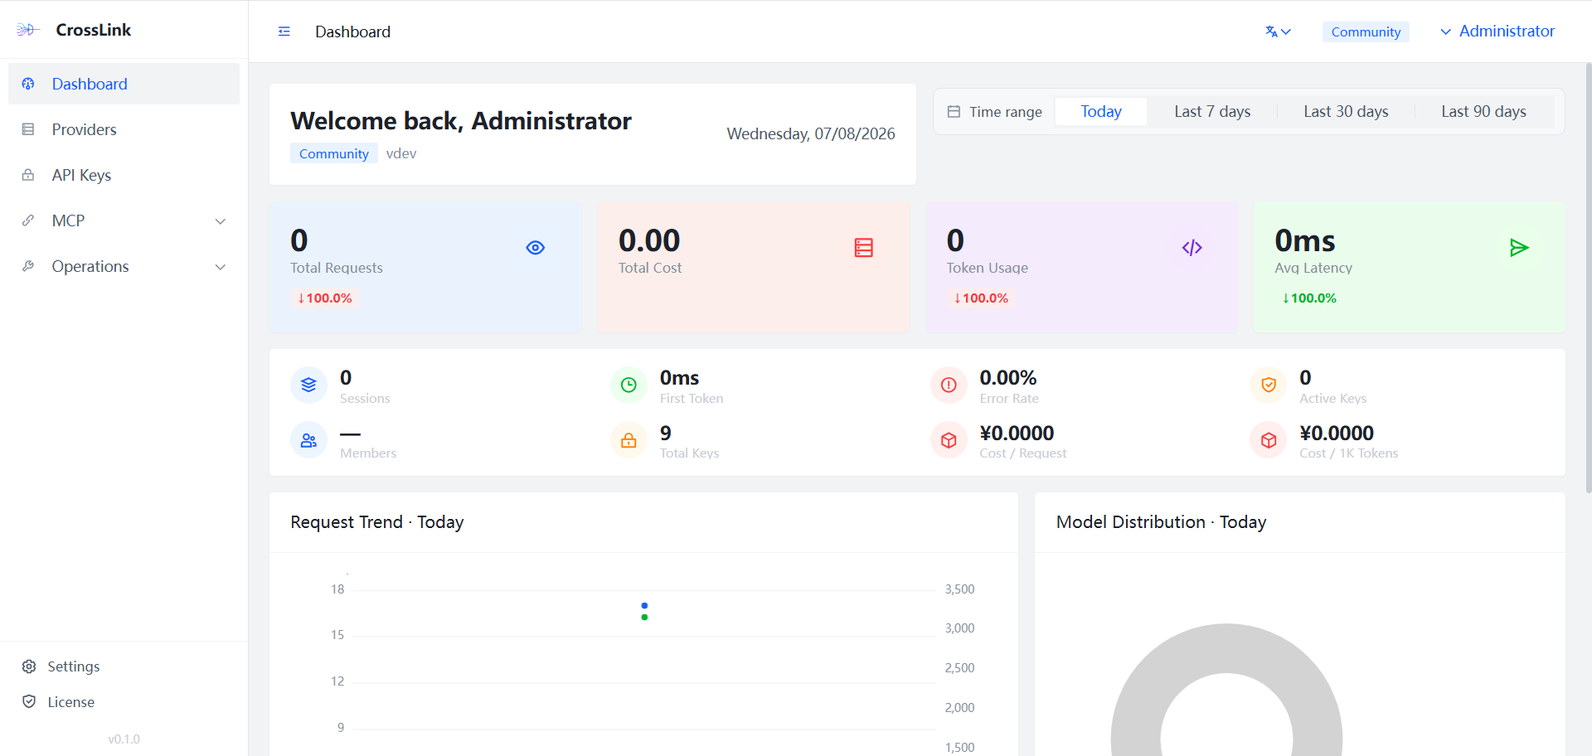Go to Dashboard in sidebar
The image size is (1592, 756).
tap(124, 84)
